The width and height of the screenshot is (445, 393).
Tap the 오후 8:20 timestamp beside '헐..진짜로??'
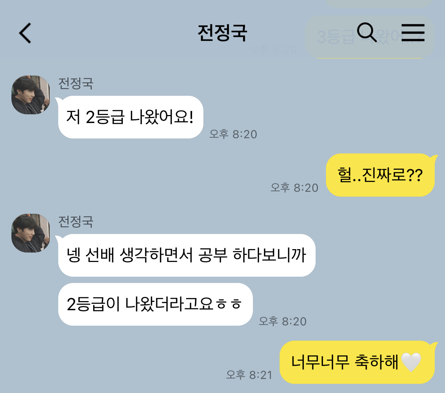point(294,188)
